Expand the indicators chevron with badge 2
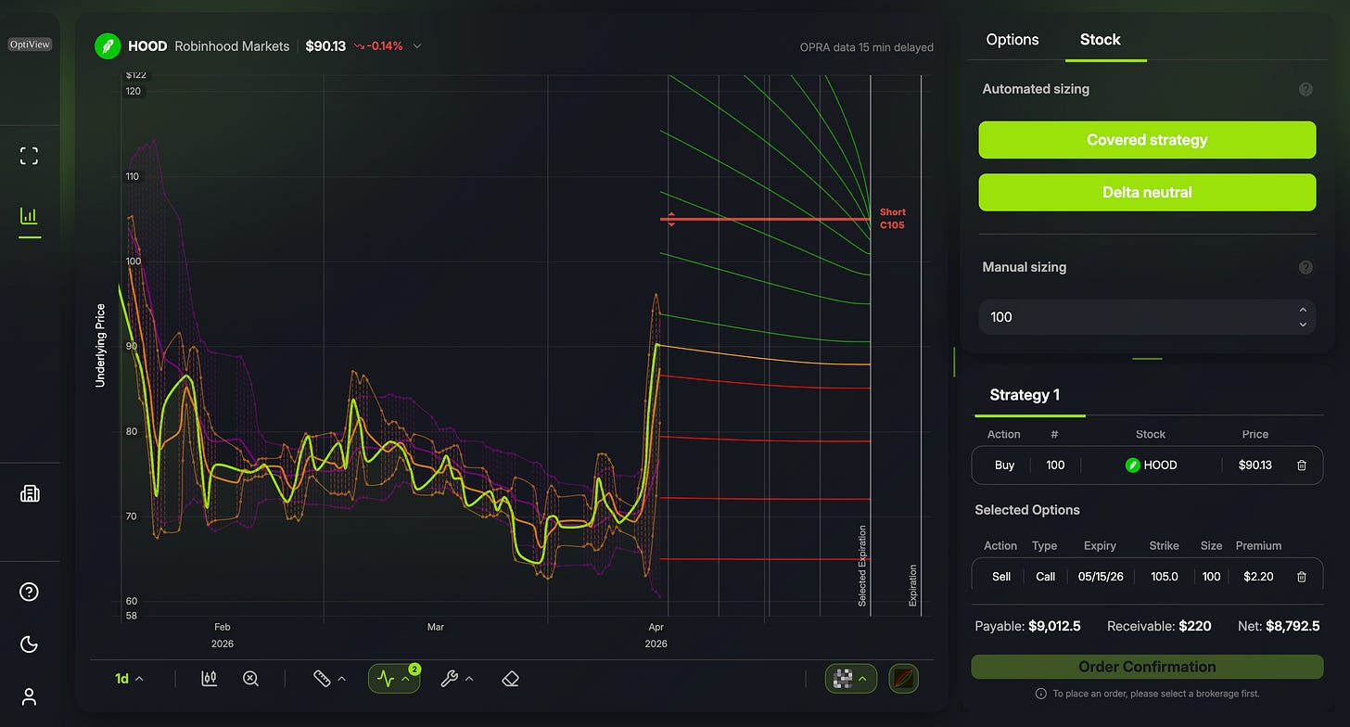 [x=406, y=679]
